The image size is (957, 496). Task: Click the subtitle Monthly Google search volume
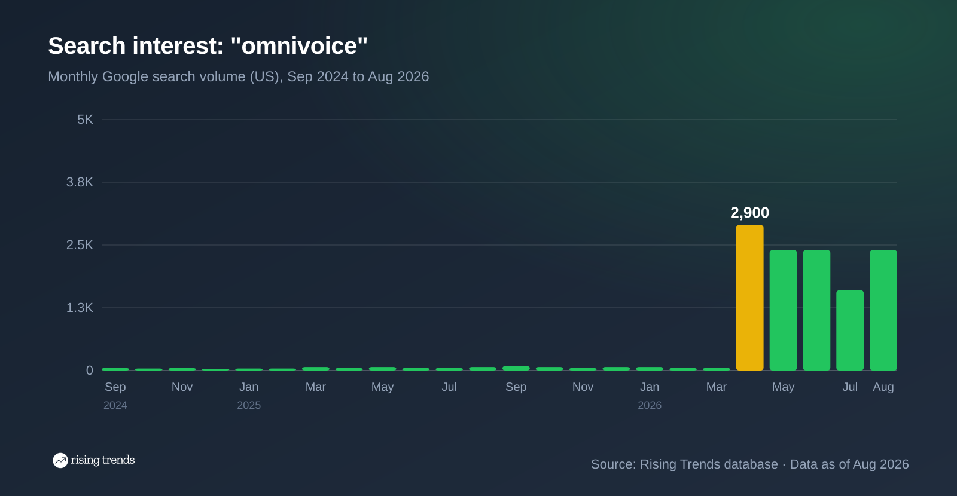coord(238,76)
